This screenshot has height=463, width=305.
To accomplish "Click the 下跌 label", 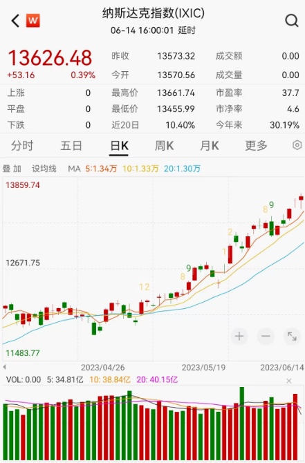I will 16,125.
